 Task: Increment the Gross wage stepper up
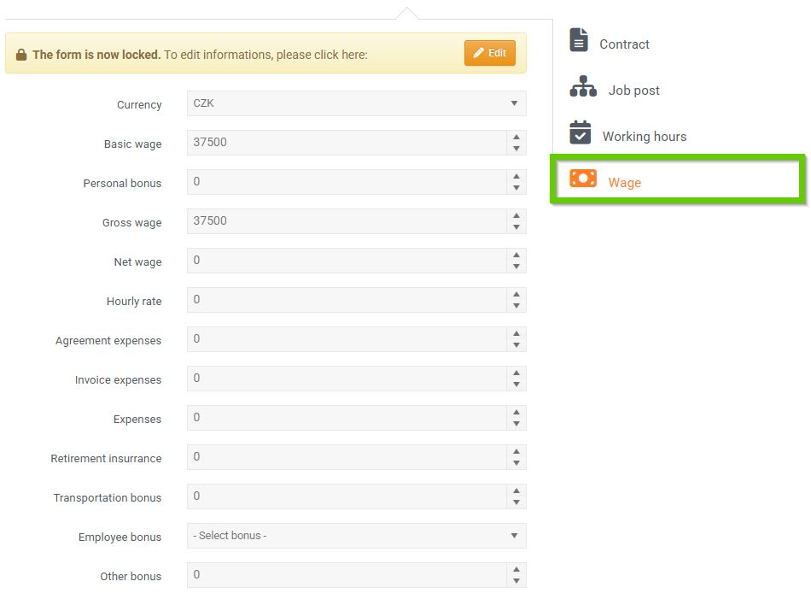click(x=516, y=216)
